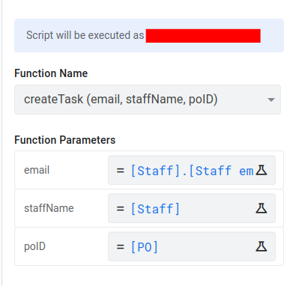
Task: Place cursor on the [Staff] expression text
Action: click(x=155, y=209)
